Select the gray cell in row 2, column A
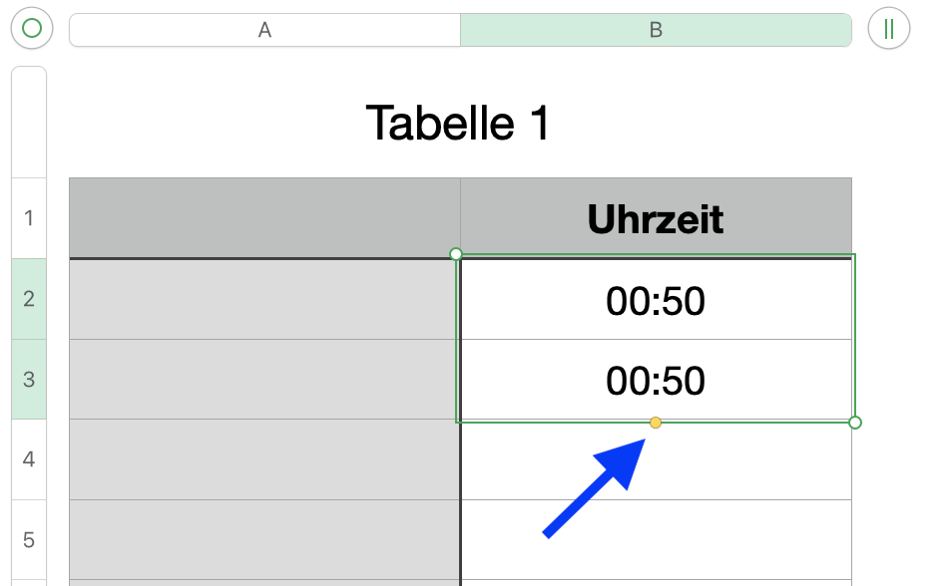 tap(264, 300)
